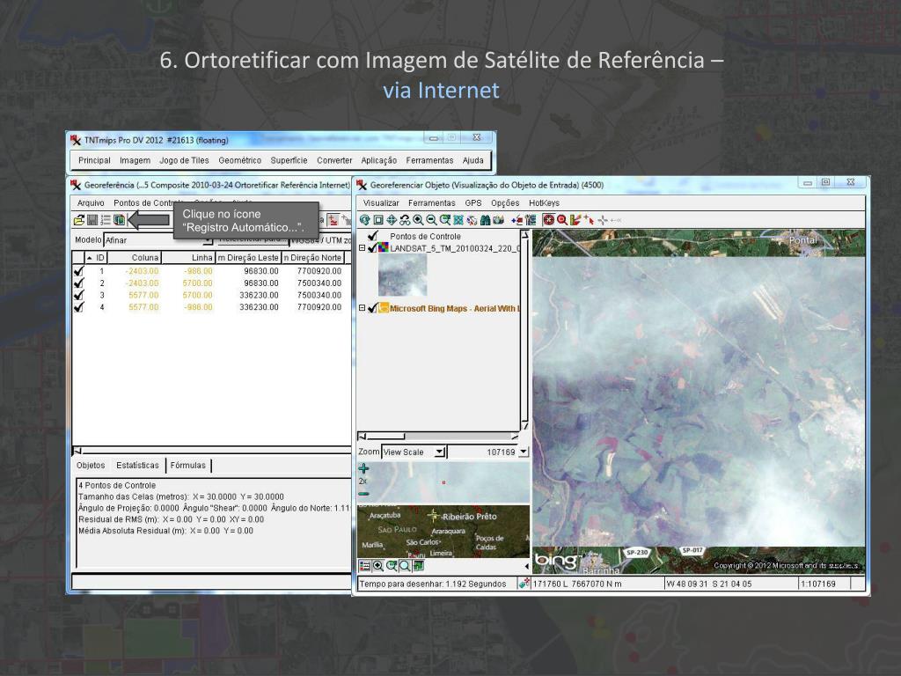Click the teal zoom-to-extents arrows icon
901x676 pixels.
pyautogui.click(x=458, y=220)
